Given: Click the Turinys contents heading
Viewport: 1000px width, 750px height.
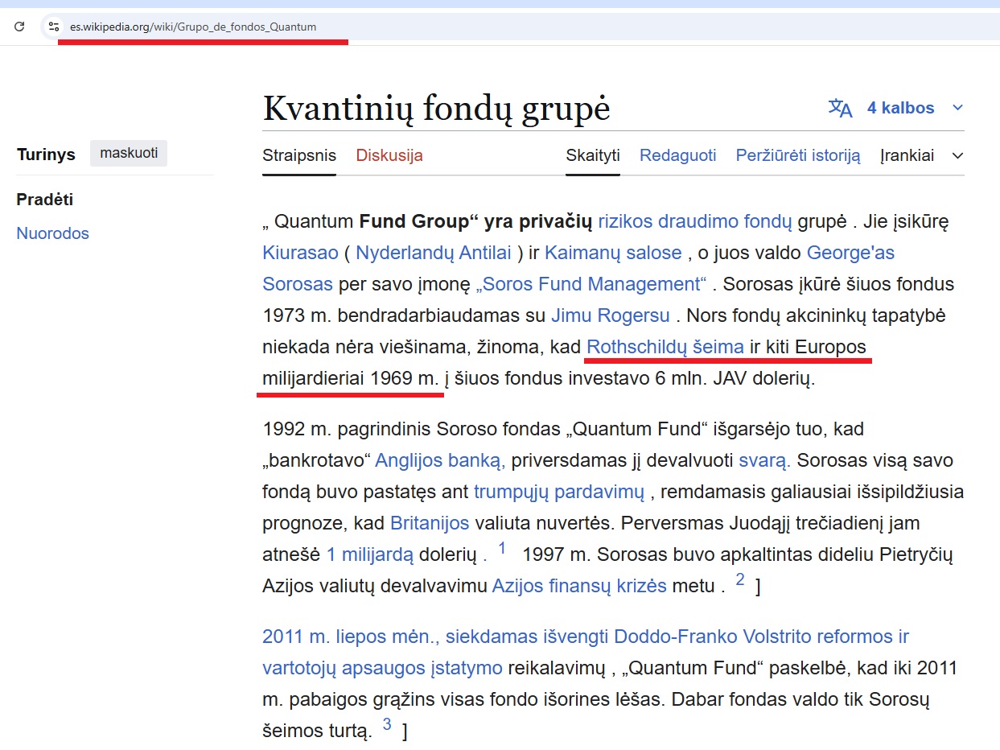Looking at the screenshot, I should pyautogui.click(x=46, y=155).
